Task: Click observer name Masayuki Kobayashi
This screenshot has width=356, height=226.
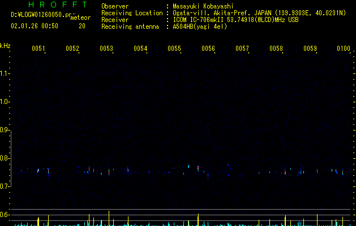Action: pos(203,6)
